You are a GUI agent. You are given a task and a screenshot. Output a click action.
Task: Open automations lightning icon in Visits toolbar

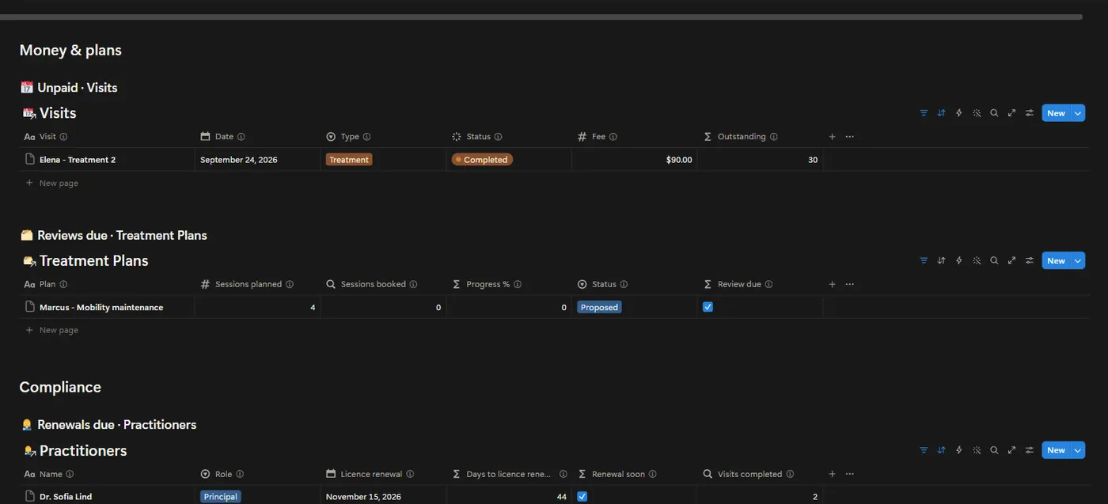coord(959,113)
